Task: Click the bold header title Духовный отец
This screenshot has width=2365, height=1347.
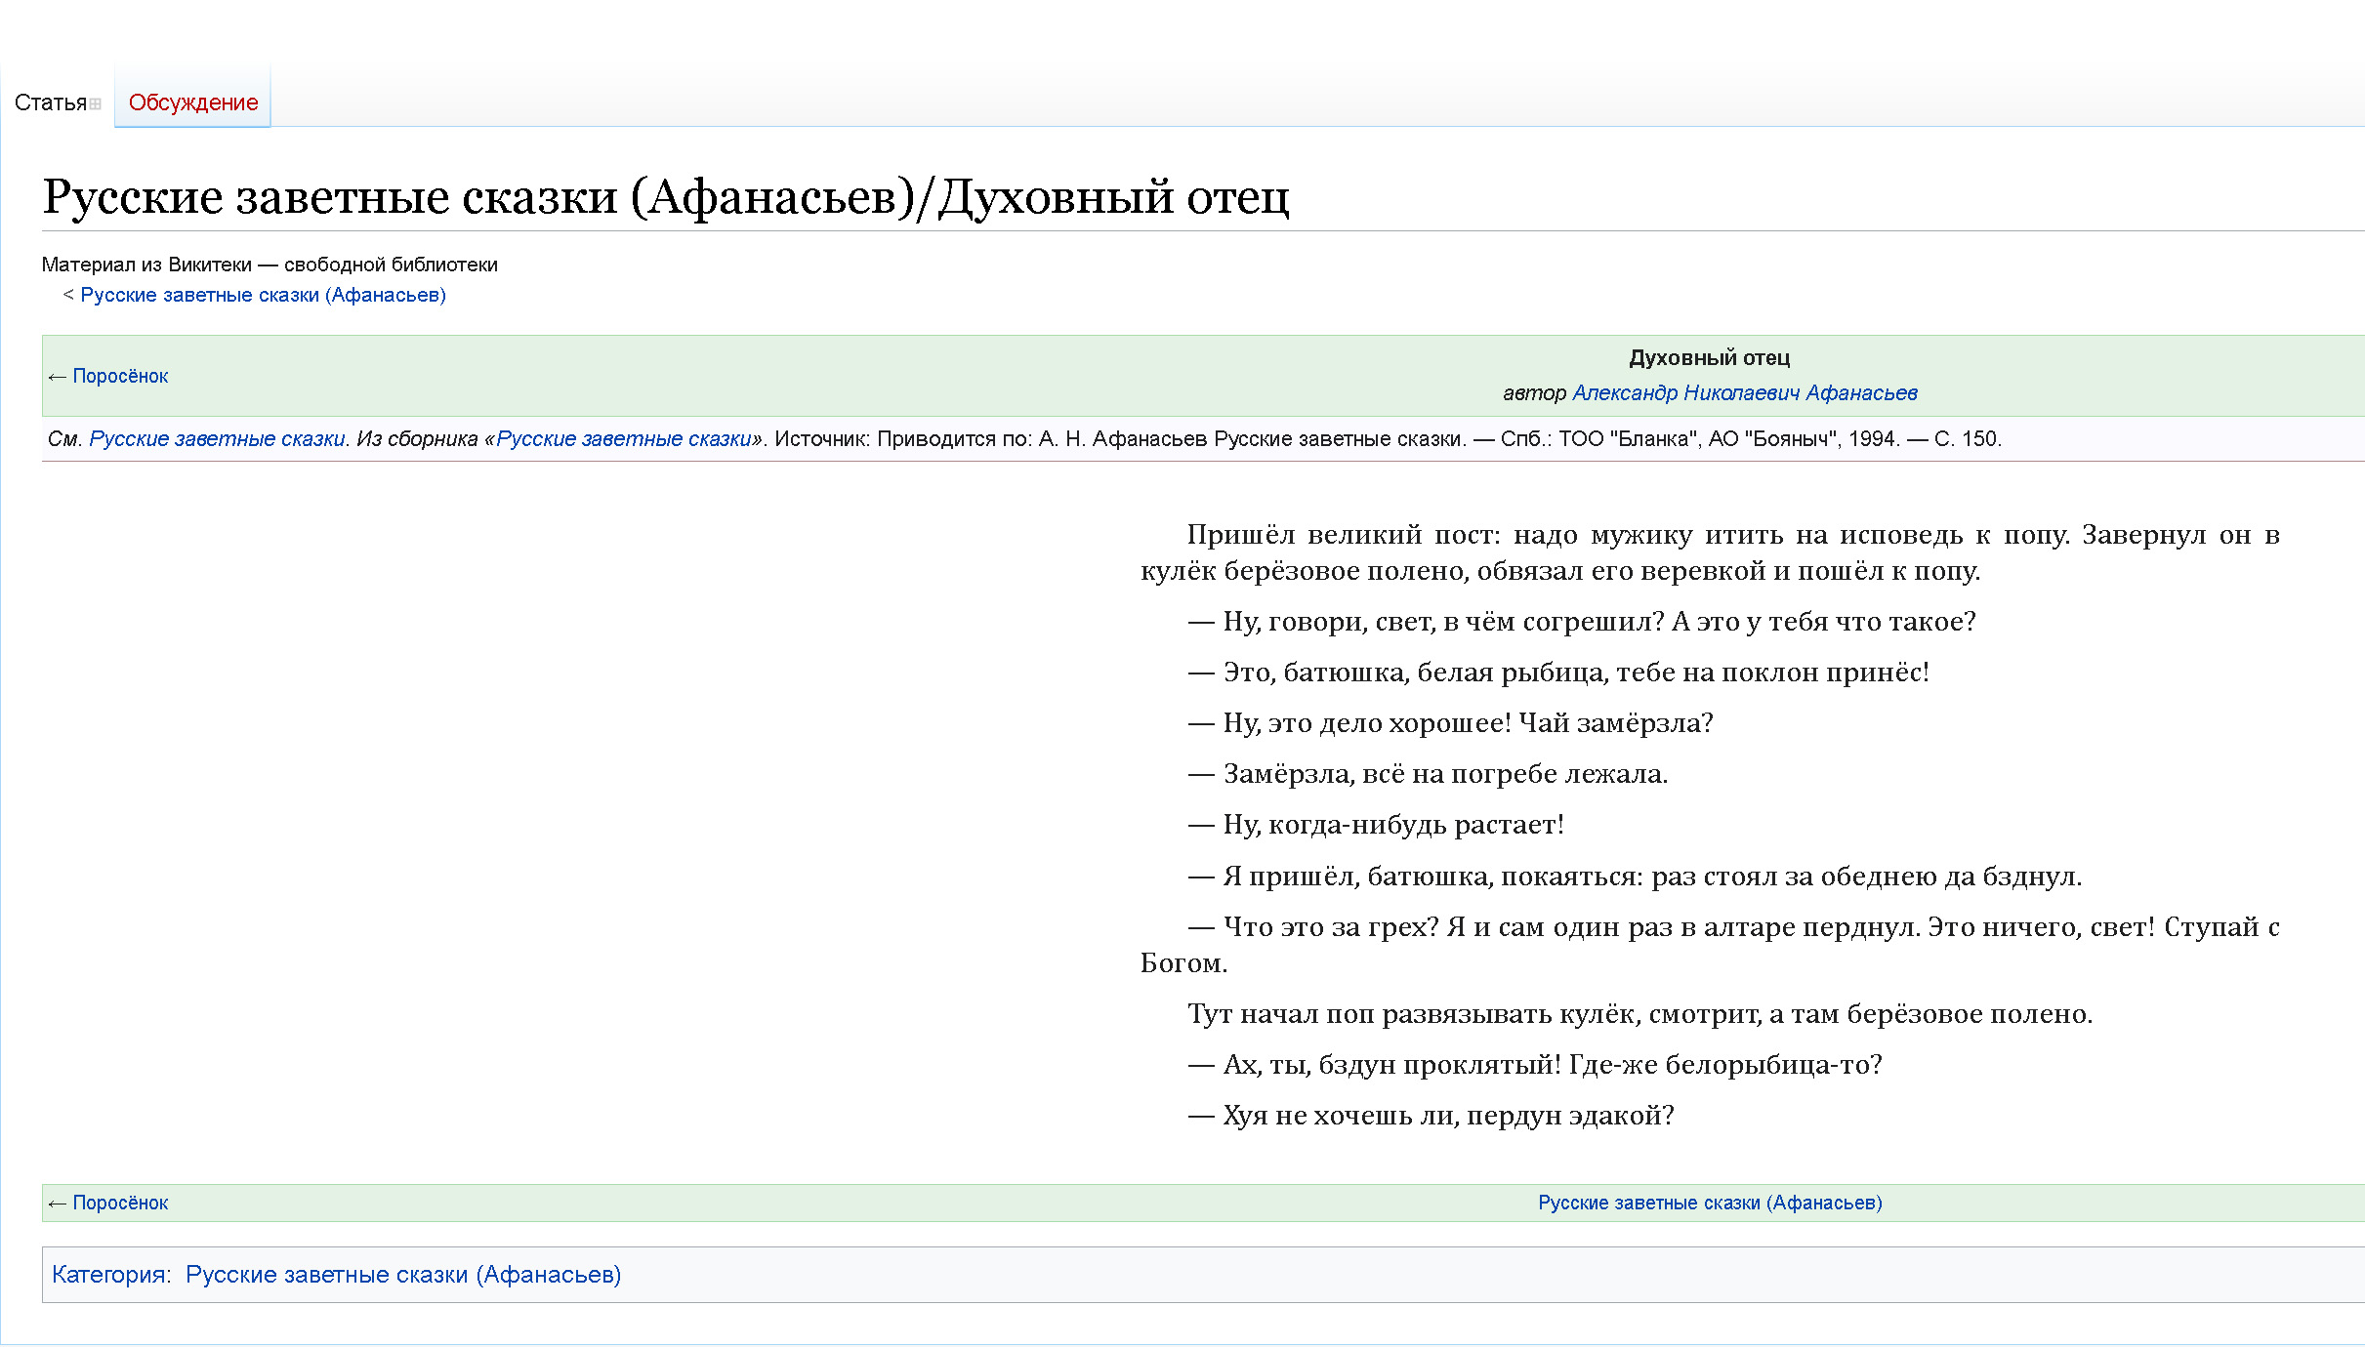Action: click(1710, 357)
